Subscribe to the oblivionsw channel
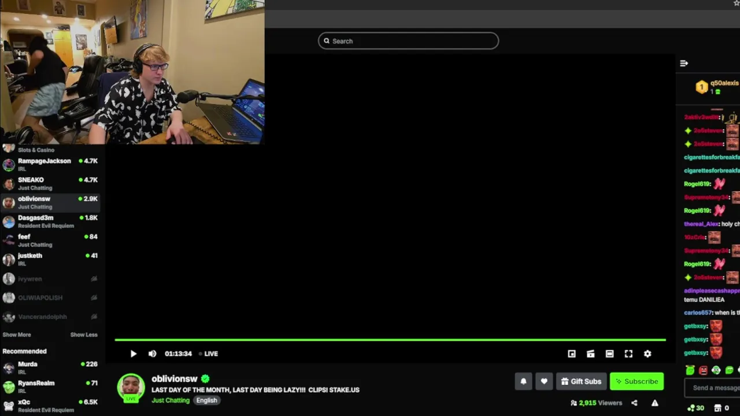The width and height of the screenshot is (740, 416). coord(637,381)
